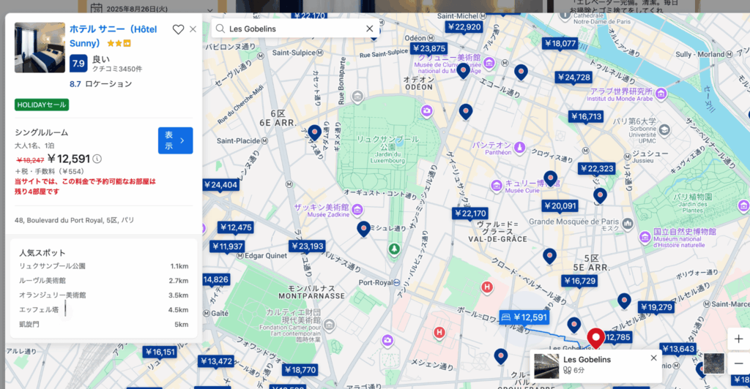This screenshot has width=750, height=389.
Task: Click オランジュリー美術館 3.5km row
Action: tap(104, 295)
